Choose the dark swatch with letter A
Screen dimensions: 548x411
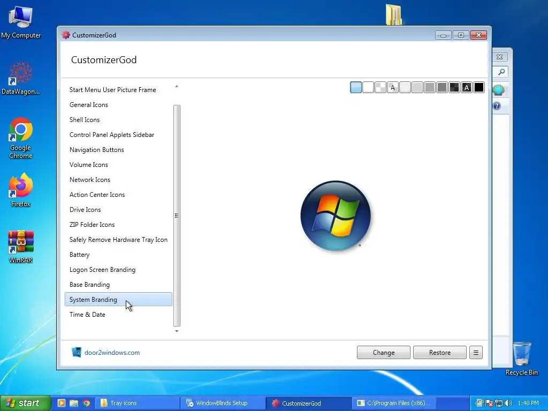click(x=467, y=87)
